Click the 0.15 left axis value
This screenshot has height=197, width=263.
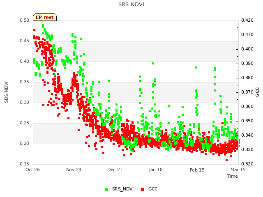click(x=25, y=164)
